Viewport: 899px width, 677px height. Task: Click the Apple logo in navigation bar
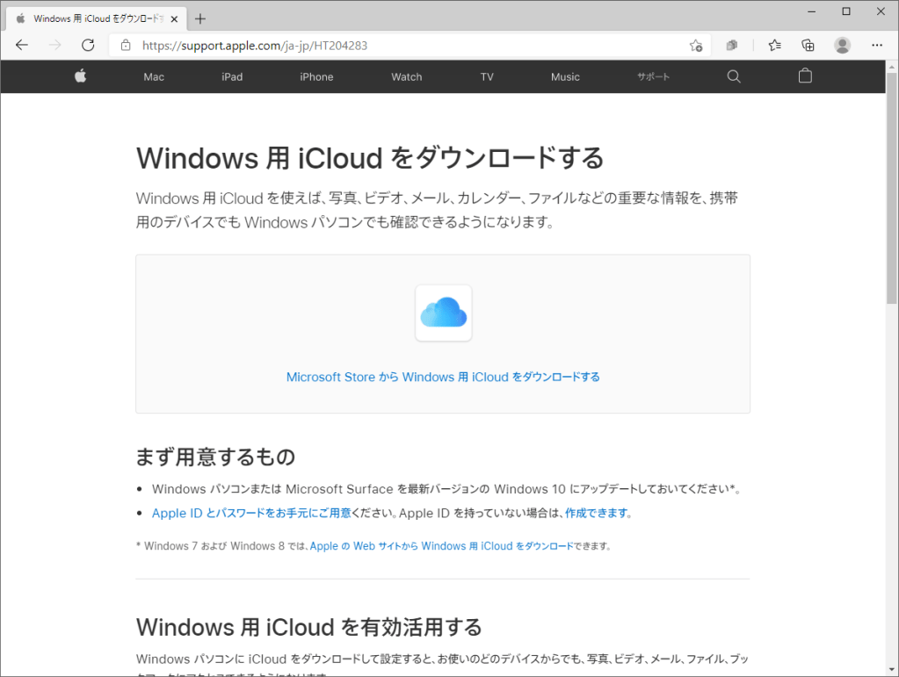point(80,76)
